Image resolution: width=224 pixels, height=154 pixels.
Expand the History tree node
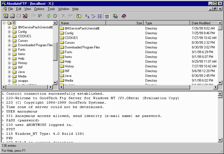tap(9, 63)
